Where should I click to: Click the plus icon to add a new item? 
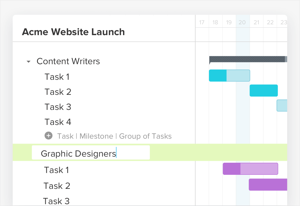click(48, 136)
